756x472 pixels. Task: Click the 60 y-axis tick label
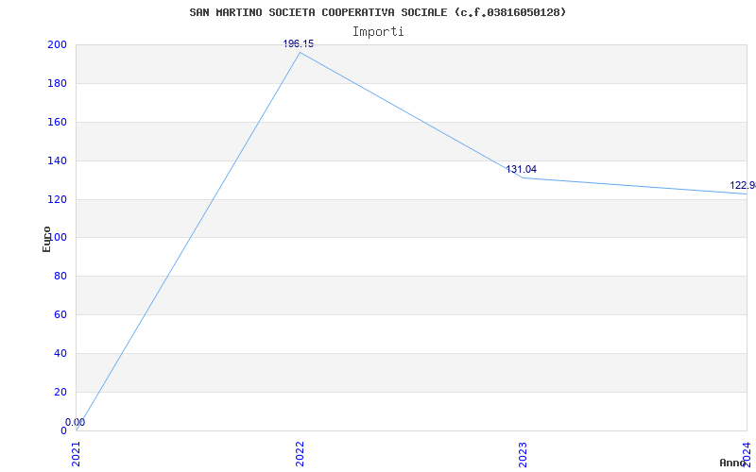[x=60, y=315]
